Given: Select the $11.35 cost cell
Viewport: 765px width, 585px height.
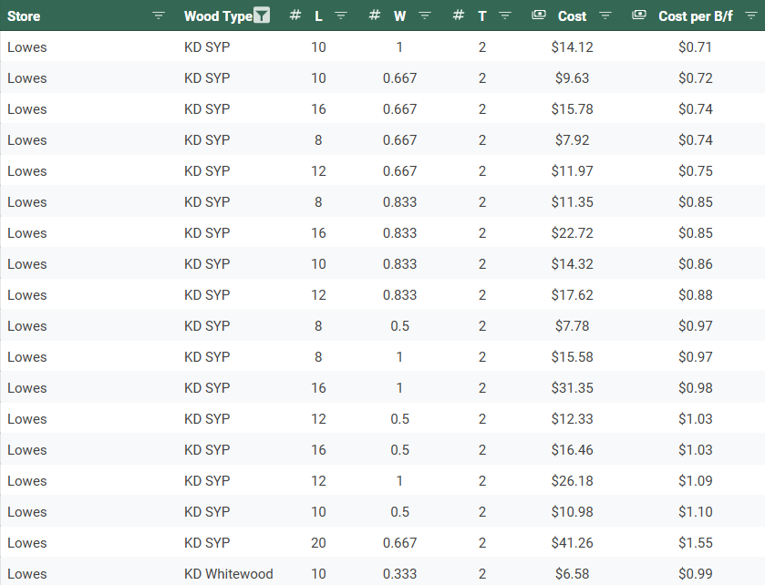Looking at the screenshot, I should coord(573,202).
